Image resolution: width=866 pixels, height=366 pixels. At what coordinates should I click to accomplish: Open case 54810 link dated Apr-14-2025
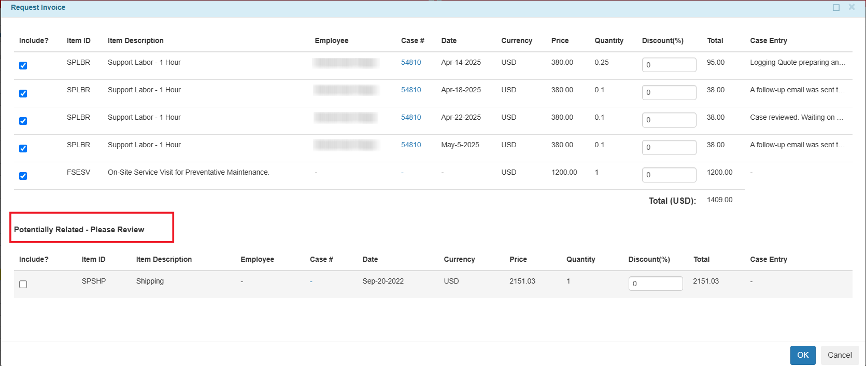click(x=410, y=63)
